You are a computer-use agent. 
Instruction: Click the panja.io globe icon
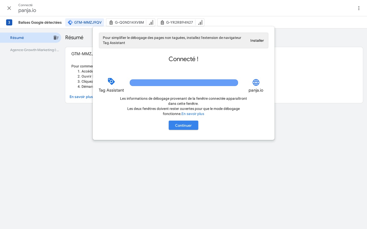(256, 82)
